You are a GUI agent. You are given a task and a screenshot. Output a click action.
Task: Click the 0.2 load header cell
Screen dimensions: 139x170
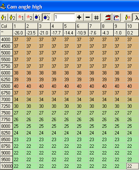[133, 33]
